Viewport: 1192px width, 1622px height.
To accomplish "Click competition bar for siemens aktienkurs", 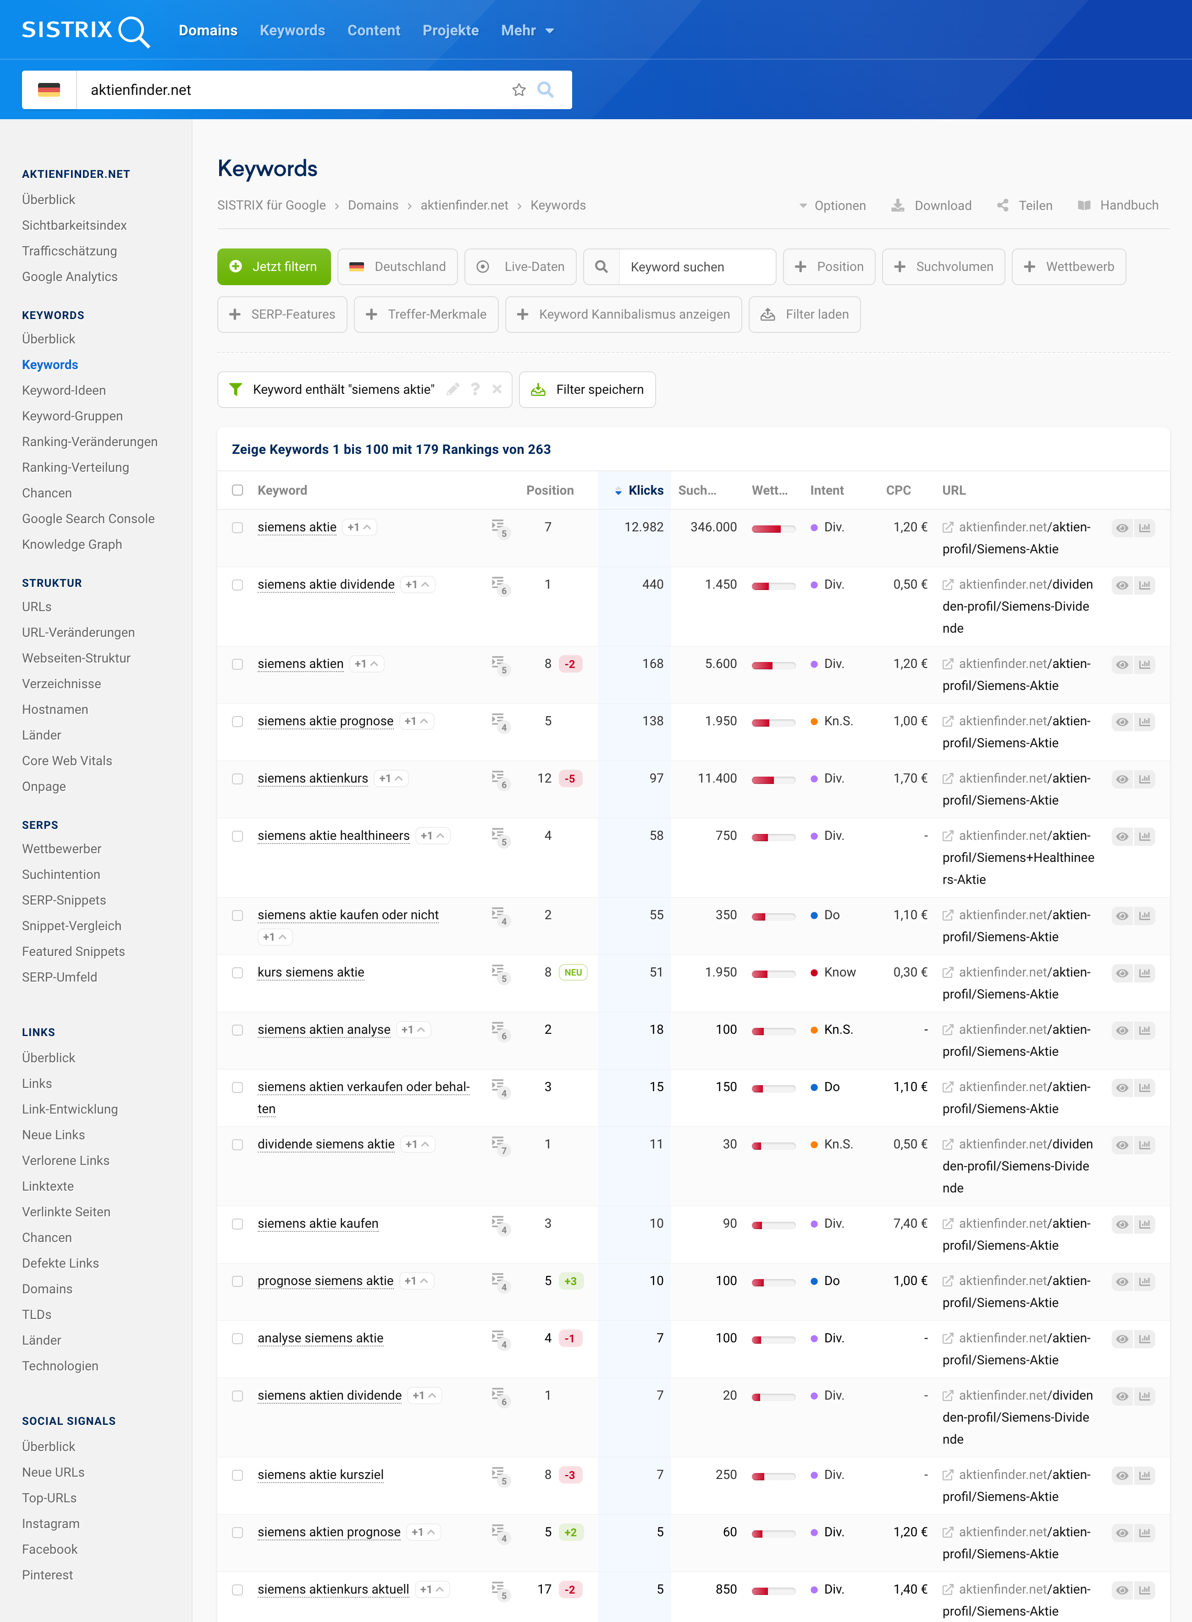I will tap(773, 780).
